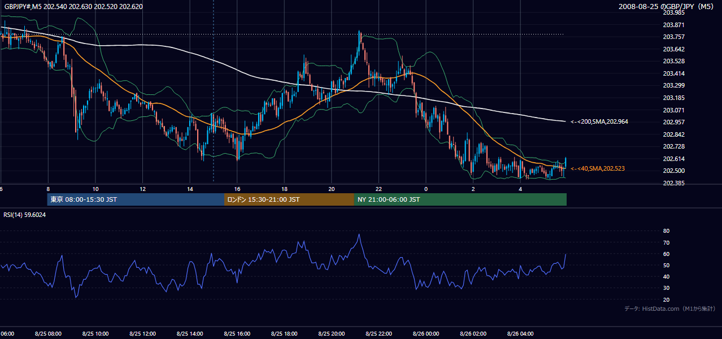Click price axis value 203.642
722x339 pixels.
[673, 49]
